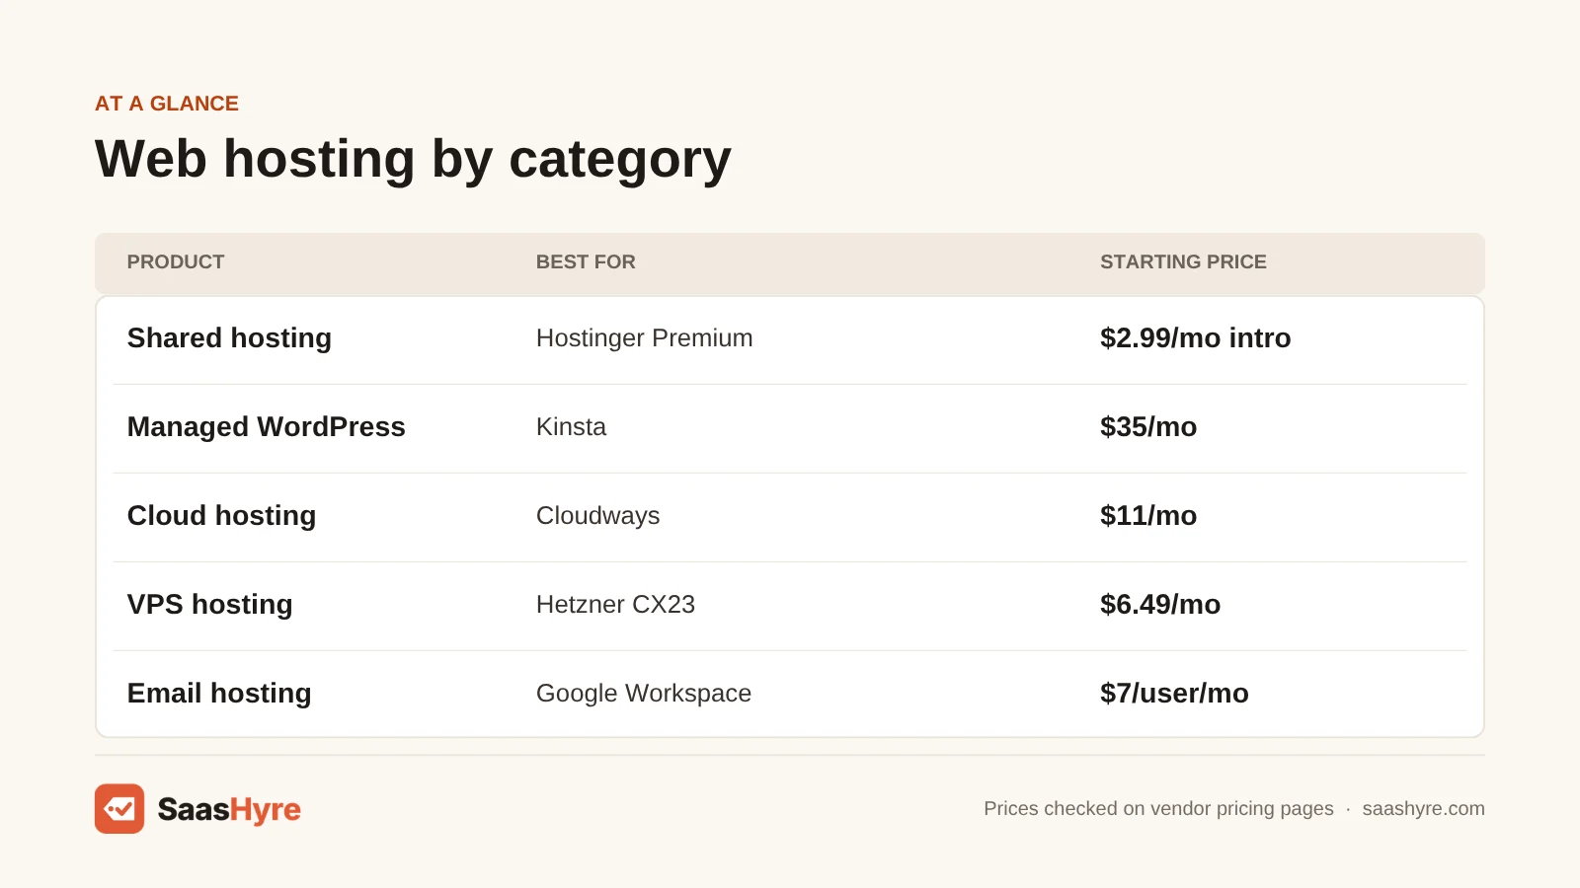The height and width of the screenshot is (888, 1580).
Task: Click the 'Web hosting by category' heading
Action: click(413, 159)
